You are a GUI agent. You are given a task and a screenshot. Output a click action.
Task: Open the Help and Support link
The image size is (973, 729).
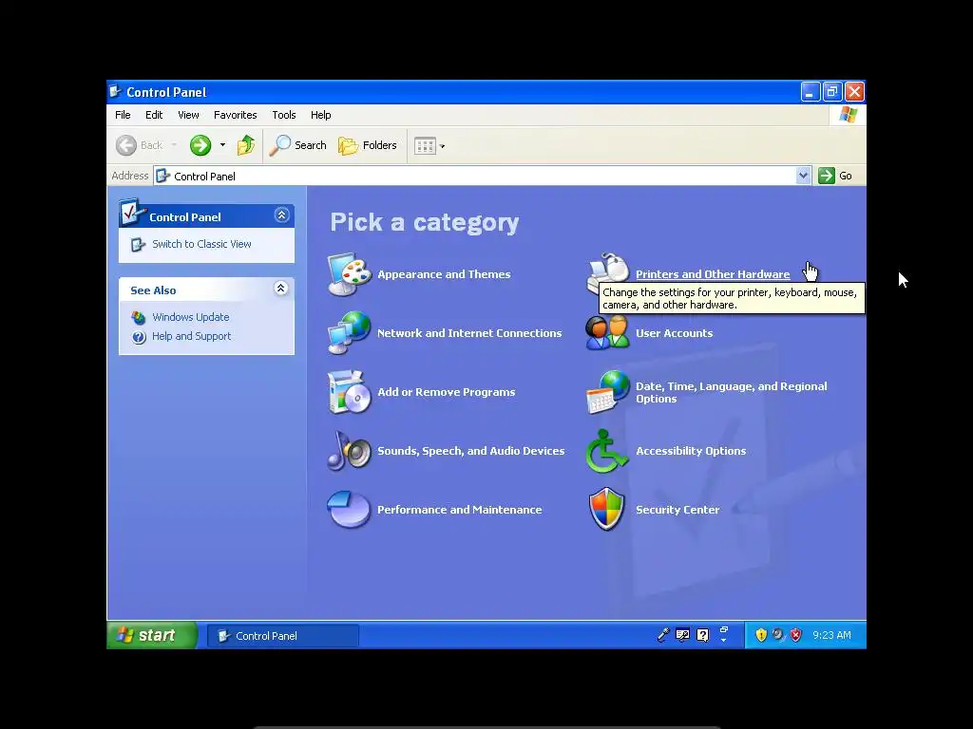[x=191, y=337]
